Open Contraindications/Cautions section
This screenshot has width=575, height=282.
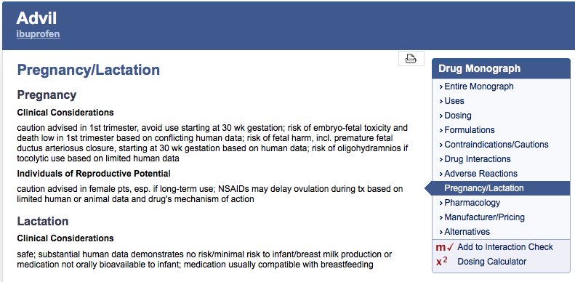pyautogui.click(x=496, y=145)
